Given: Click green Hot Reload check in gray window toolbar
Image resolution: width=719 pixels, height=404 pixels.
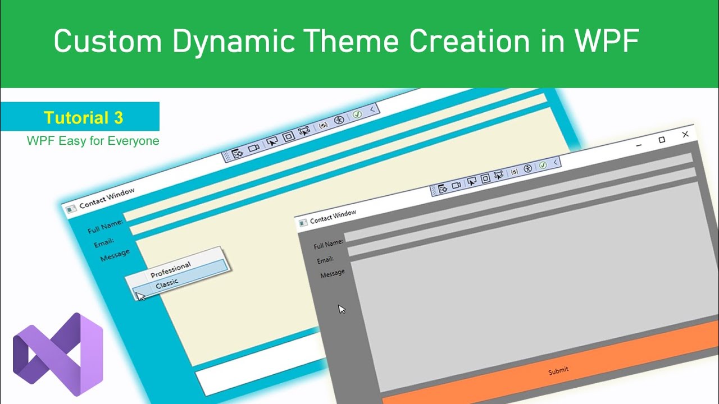Looking at the screenshot, I should 543,165.
